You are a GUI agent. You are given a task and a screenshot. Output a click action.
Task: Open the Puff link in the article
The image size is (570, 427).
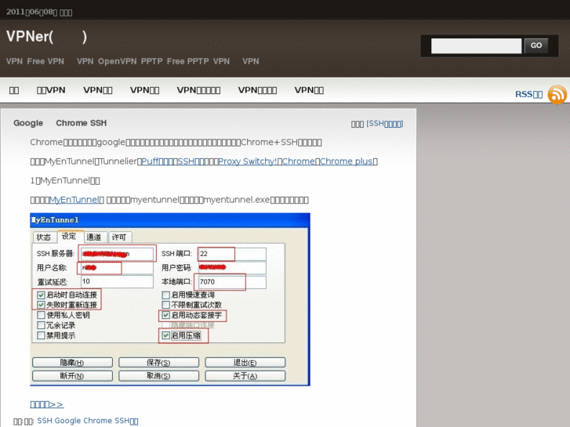pyautogui.click(x=159, y=161)
